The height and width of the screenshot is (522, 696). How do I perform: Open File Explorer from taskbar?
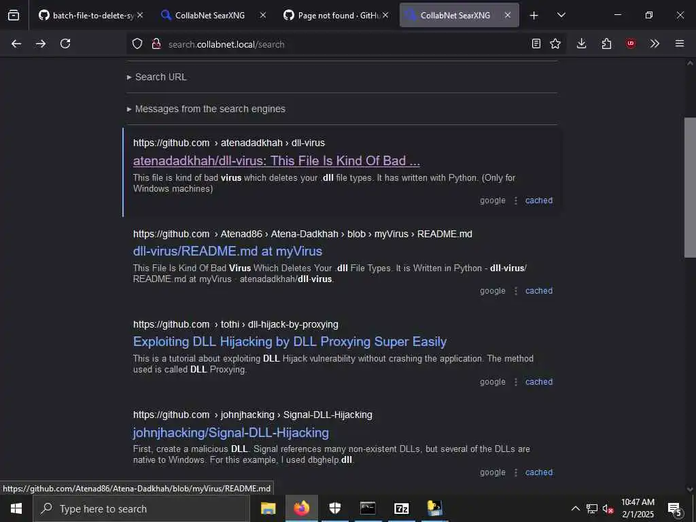tap(268, 508)
